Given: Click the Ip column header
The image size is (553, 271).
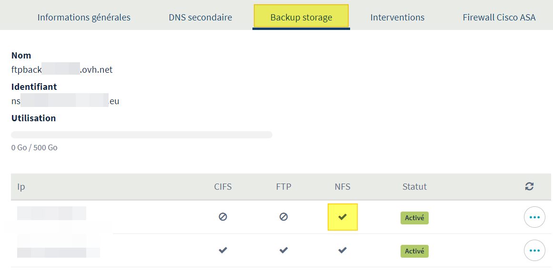Looking at the screenshot, I should tap(21, 187).
